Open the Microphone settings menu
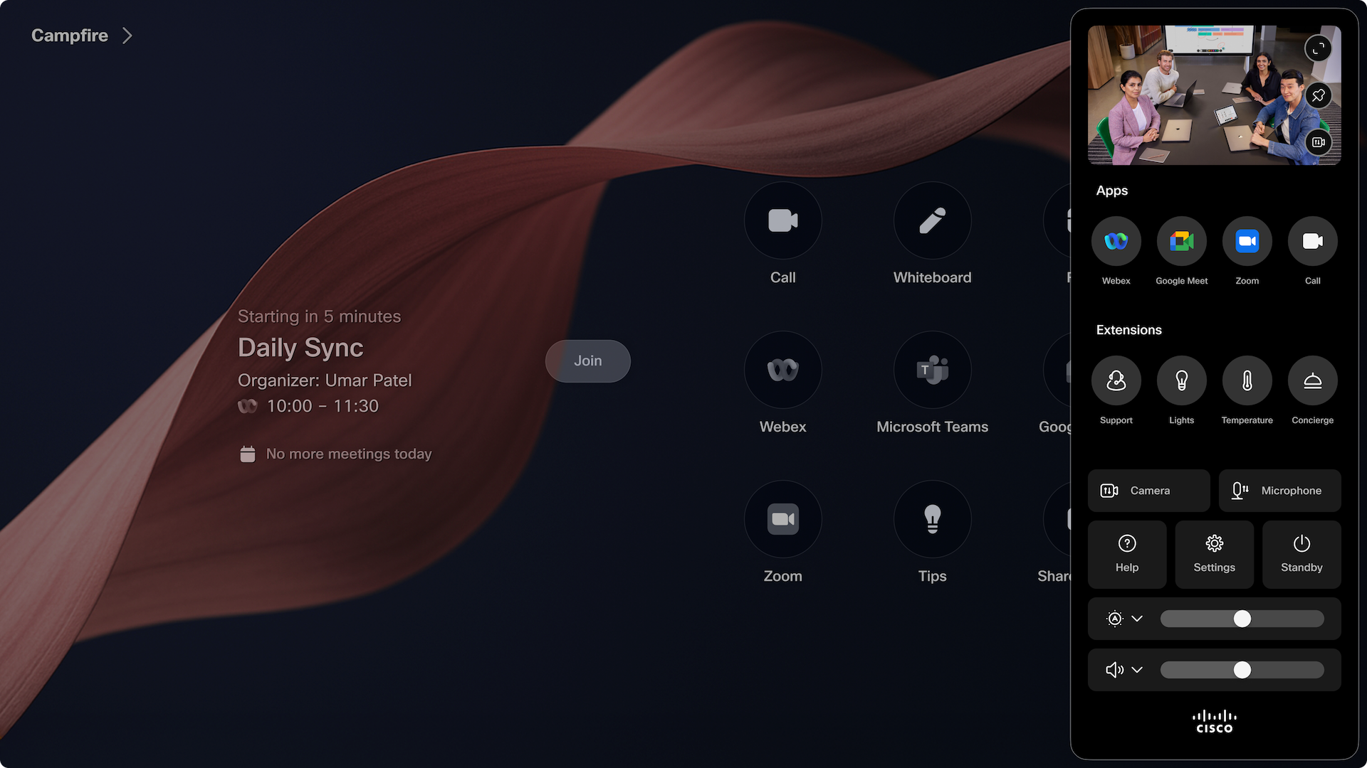This screenshot has width=1367, height=768. (x=1279, y=490)
